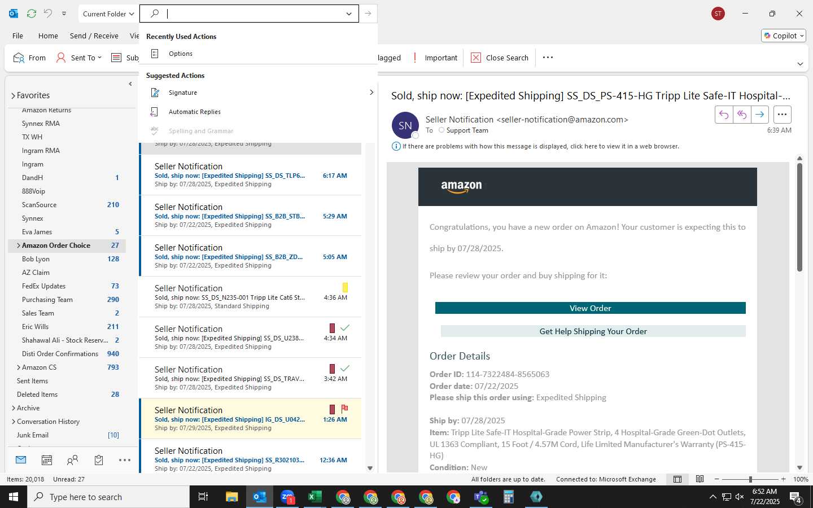Open more message actions ellipsis

tap(782, 115)
